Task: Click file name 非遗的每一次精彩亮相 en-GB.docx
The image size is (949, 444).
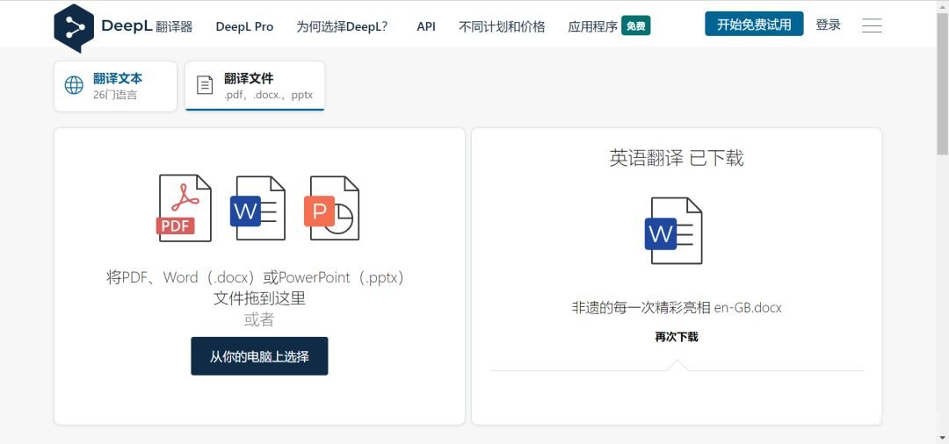Action: 677,307
